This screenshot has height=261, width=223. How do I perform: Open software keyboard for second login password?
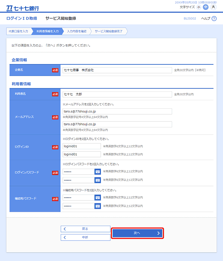point(97,180)
